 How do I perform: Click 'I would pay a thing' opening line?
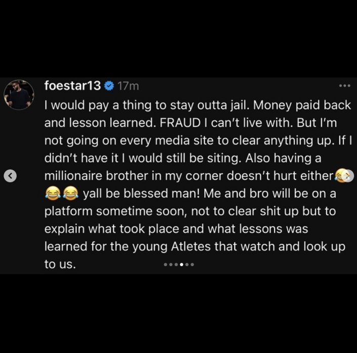pos(98,106)
